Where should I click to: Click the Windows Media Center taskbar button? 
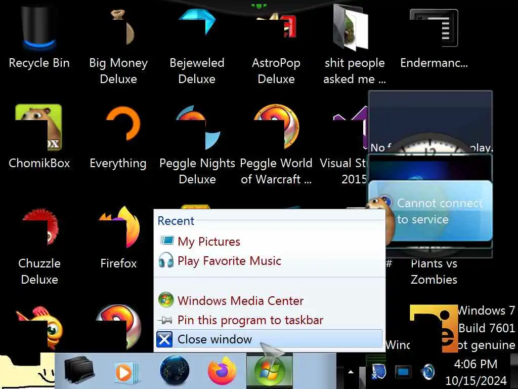(x=270, y=370)
